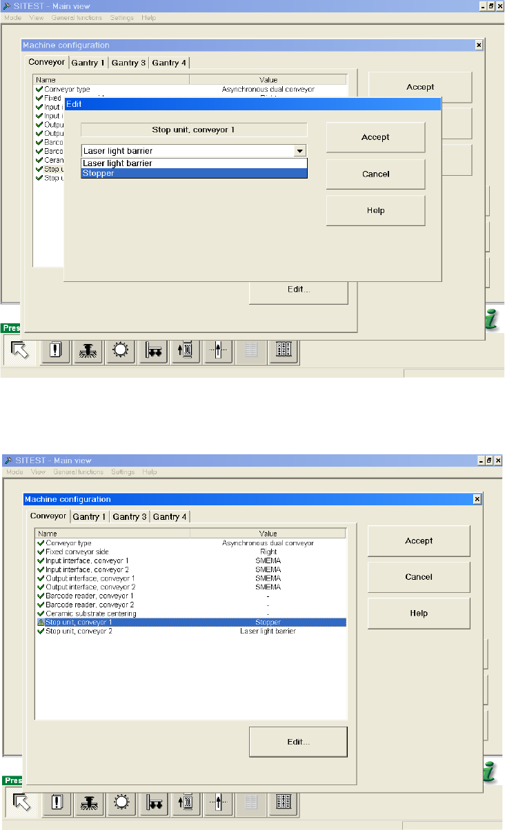Select the Output interface, conveyor 1 row
The image size is (505, 830).
pyautogui.click(x=190, y=578)
